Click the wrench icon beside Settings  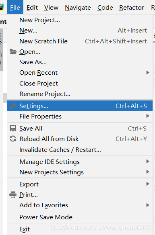13,106
